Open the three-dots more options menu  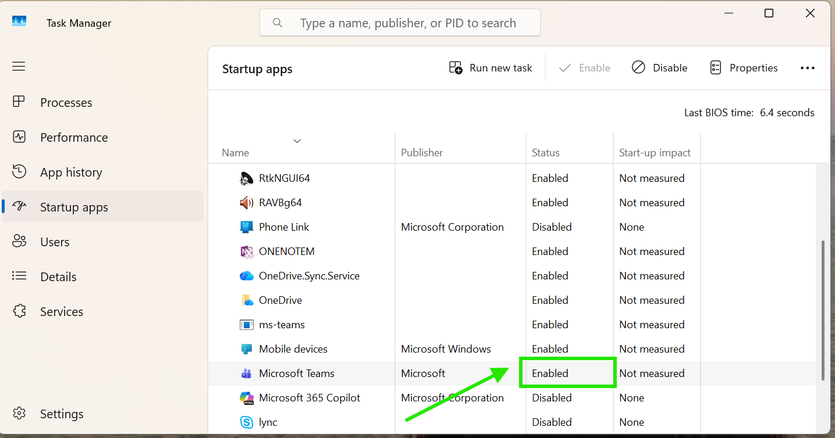coord(808,68)
